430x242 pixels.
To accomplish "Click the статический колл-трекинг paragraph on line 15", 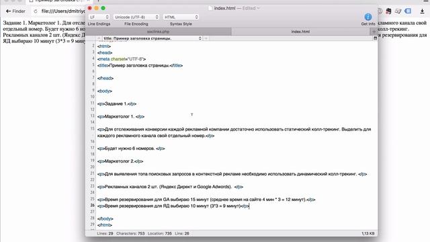I will point(234,132).
